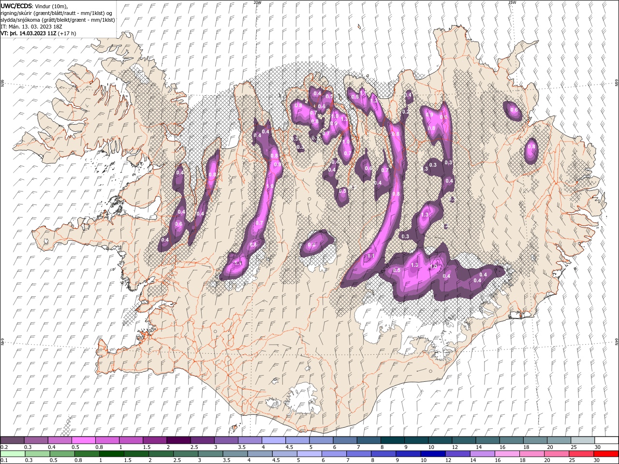The height and width of the screenshot is (464, 619).
Task: Pick the bright red swatch labeled 30 in rain legend
Action: pos(606,454)
